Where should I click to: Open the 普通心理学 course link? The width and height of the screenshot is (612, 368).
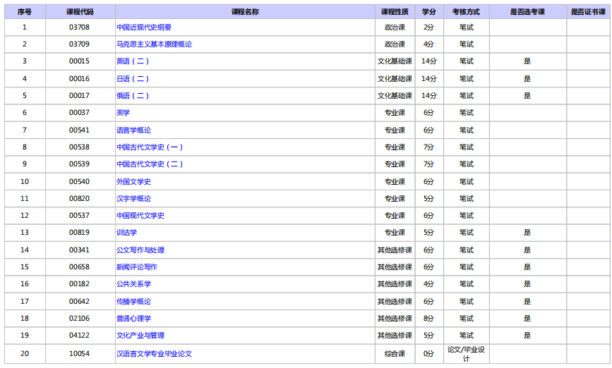(x=133, y=319)
